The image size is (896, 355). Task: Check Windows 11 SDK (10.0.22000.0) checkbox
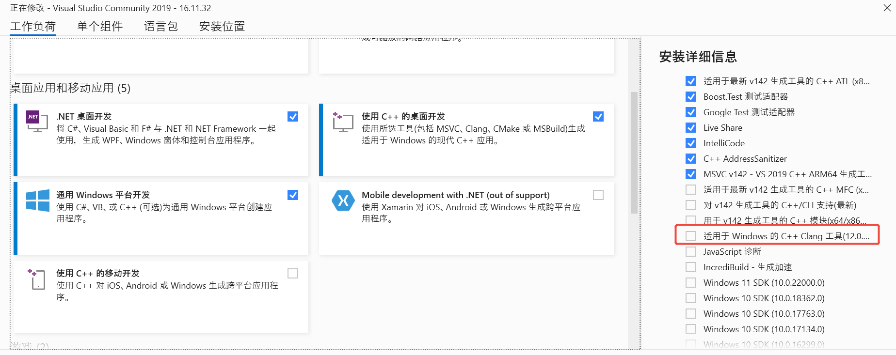[x=691, y=283]
